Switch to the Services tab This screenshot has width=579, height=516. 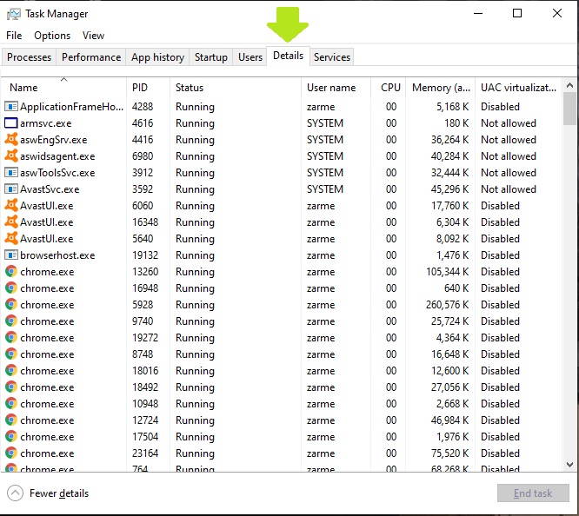[331, 57]
